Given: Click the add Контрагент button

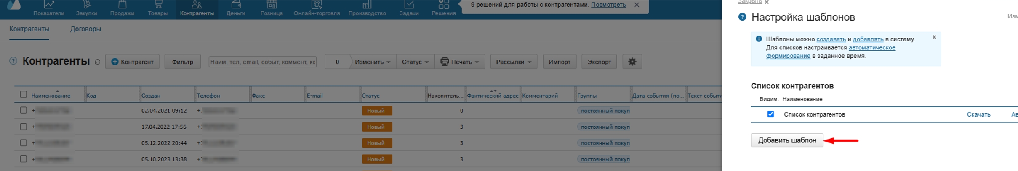Looking at the screenshot, I should click(132, 62).
